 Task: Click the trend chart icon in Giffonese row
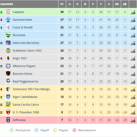click(133, 120)
